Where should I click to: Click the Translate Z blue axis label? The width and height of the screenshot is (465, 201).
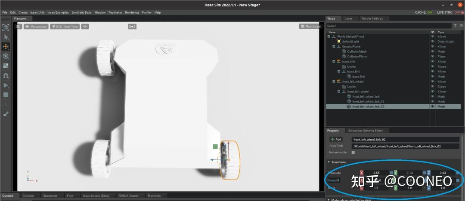pyautogui.click(x=429, y=173)
